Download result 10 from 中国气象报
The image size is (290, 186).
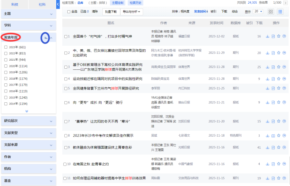point(267,164)
